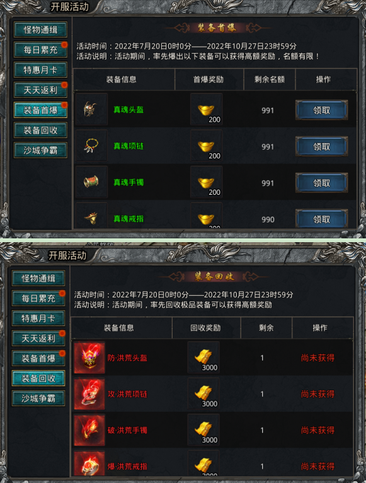
Task: Select 天天返利 tab in the bottom panel
Action: coord(38,338)
